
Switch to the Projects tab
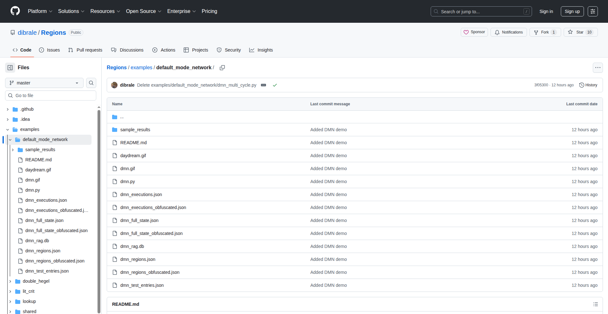point(196,50)
